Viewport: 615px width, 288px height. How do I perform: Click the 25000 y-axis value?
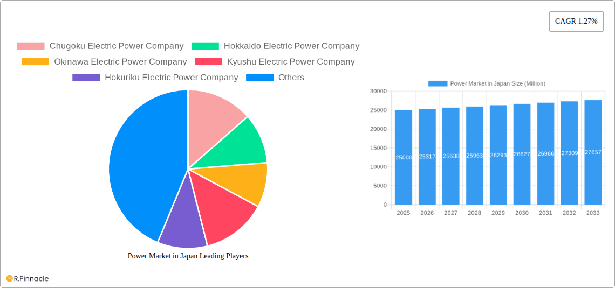[379, 110]
